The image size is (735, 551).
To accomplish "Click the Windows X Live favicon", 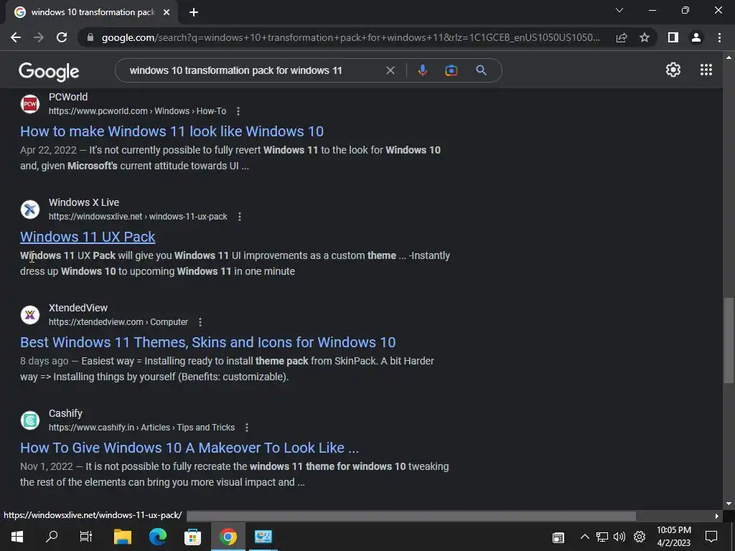I will pos(30,209).
